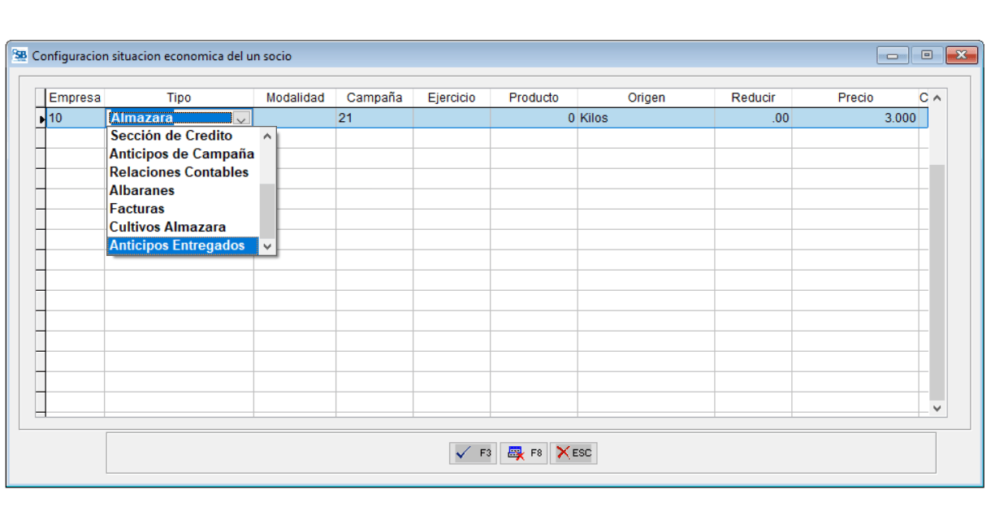Maximize the configuration window
Screen dimensions: 1004x516
926,56
